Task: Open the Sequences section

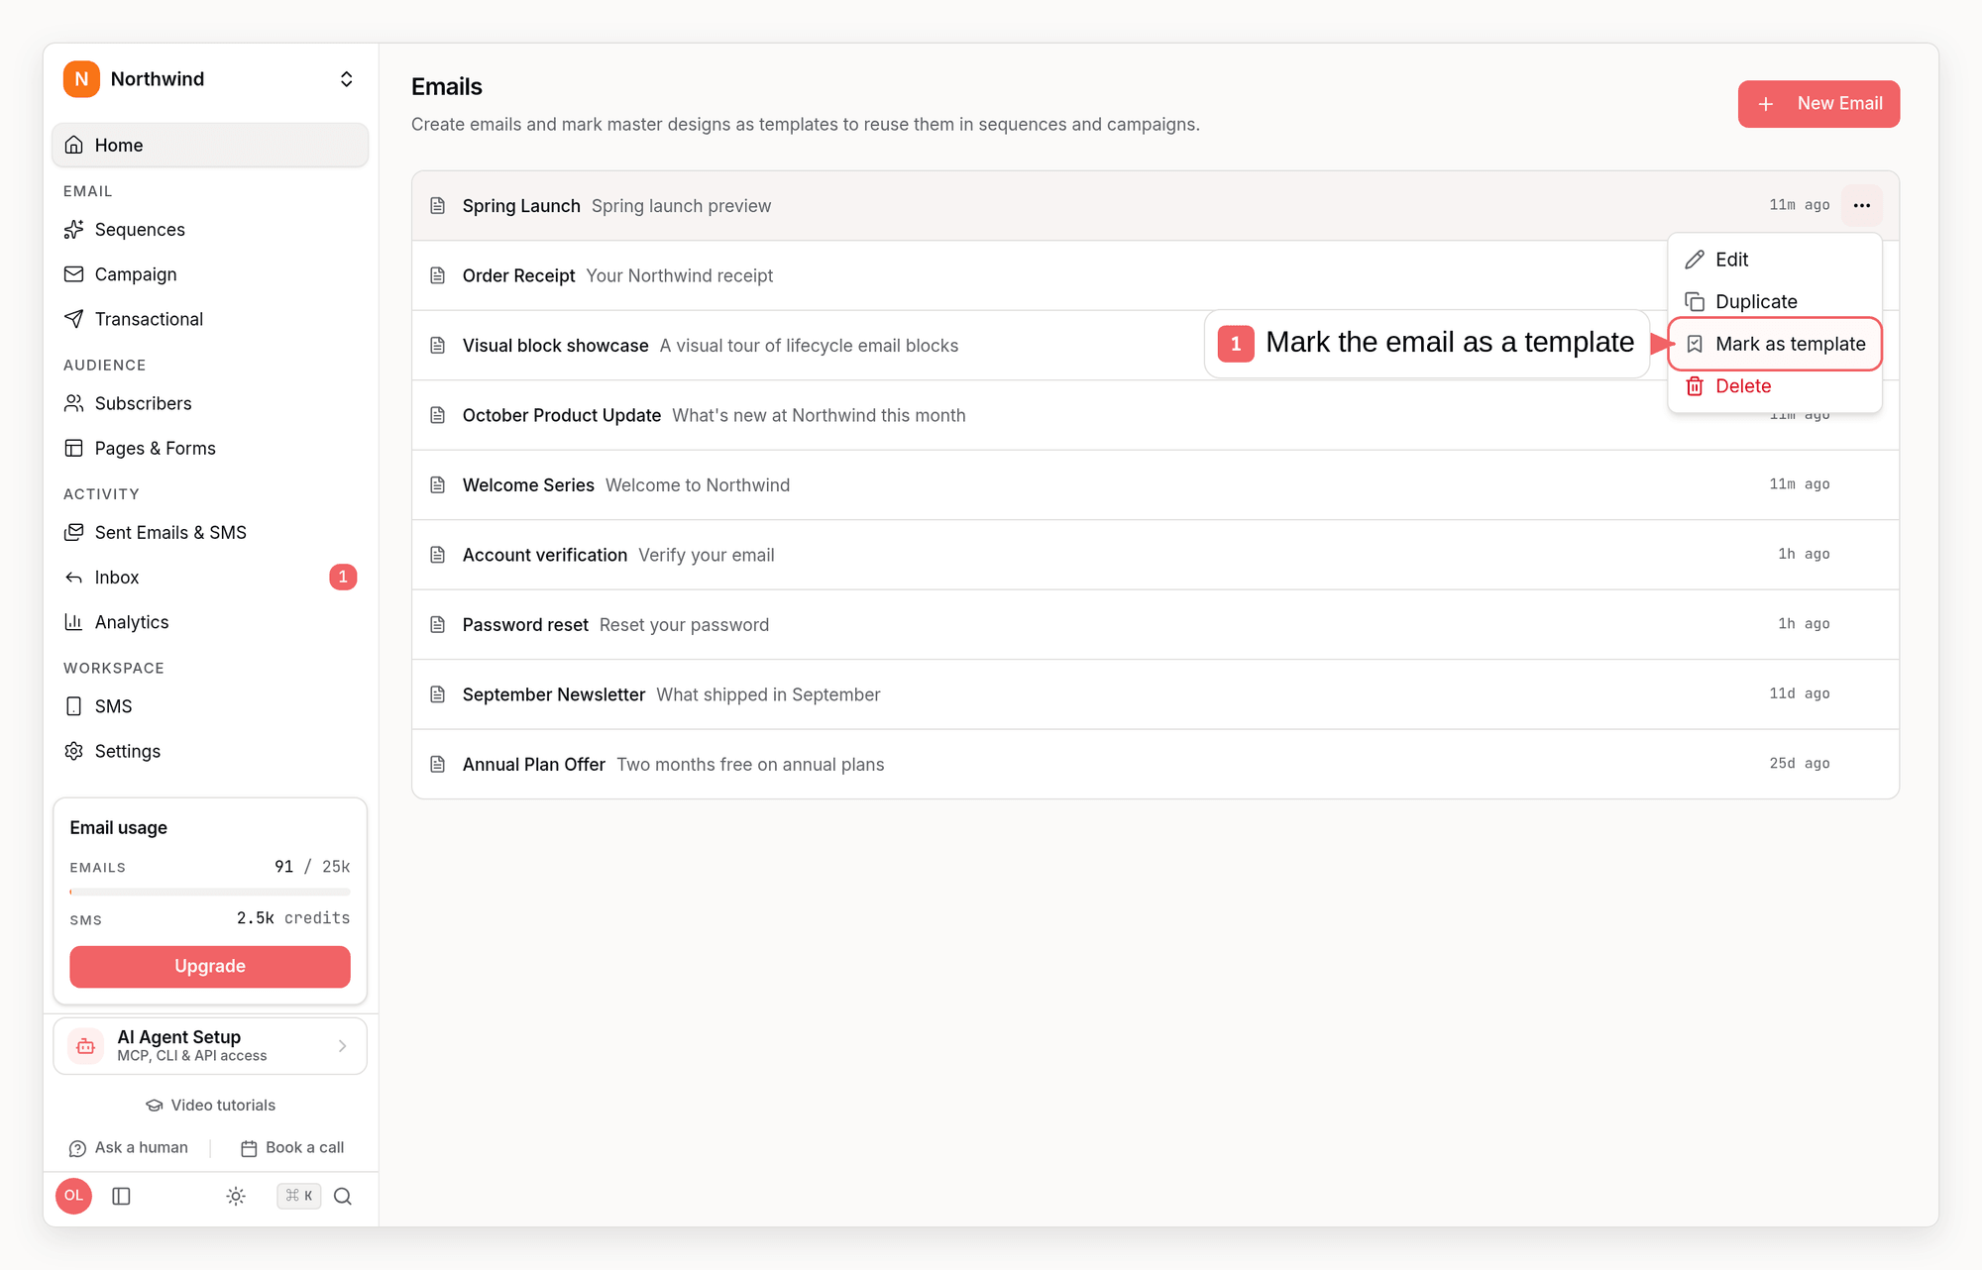Action: pos(210,230)
